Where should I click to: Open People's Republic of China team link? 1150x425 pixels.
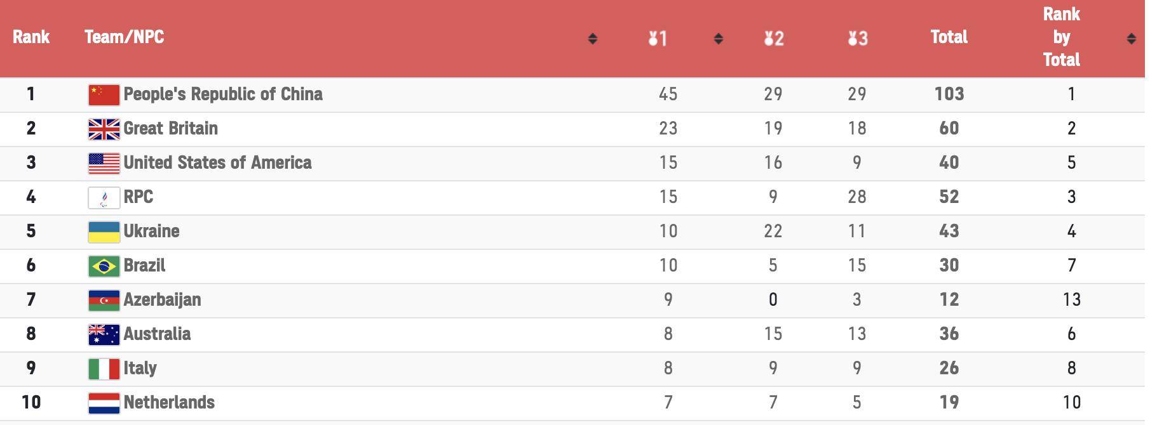[x=223, y=94]
